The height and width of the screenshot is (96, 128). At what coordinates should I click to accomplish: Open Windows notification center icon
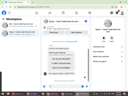[x=125, y=94]
